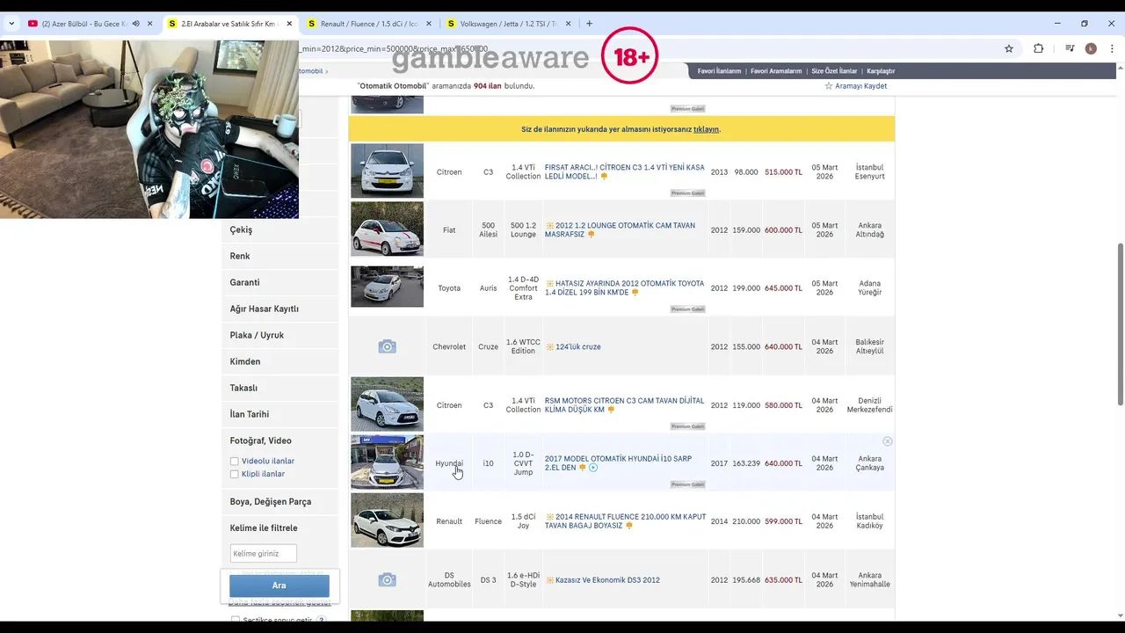Click the sun badge icon before Kazasız Ve Ekonomik

click(x=550, y=580)
